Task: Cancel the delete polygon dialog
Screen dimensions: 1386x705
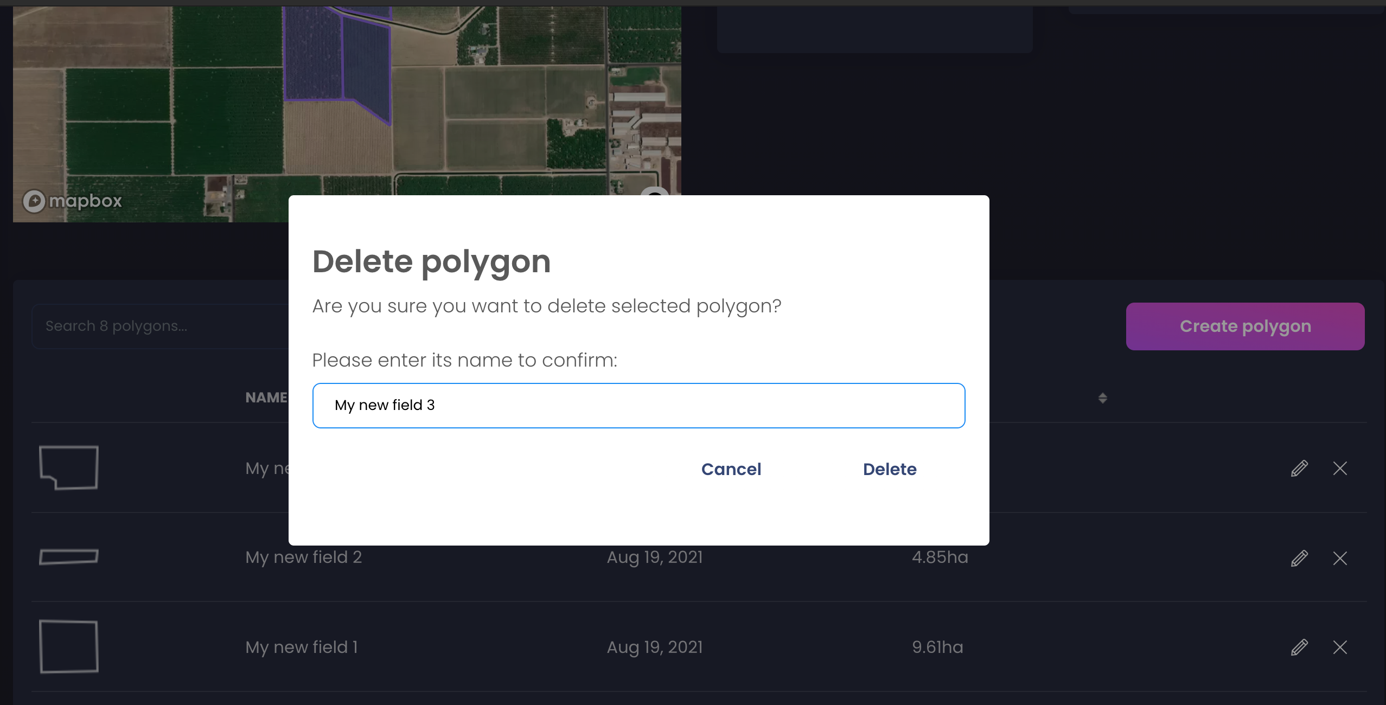Action: 731,469
